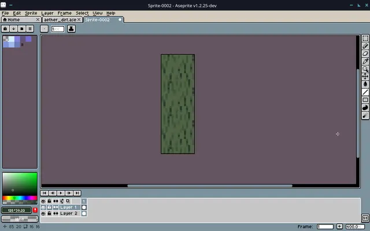
Task: Select Layer 2 in the timeline
Action: [69, 213]
